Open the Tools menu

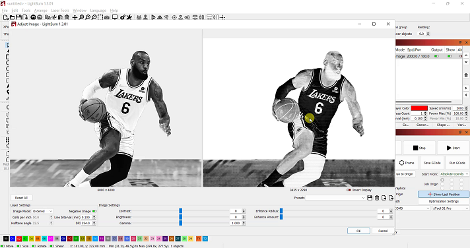tap(26, 11)
